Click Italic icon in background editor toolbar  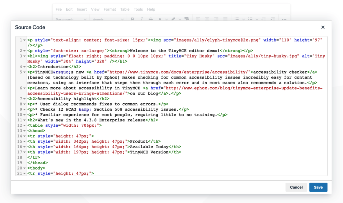142,19
